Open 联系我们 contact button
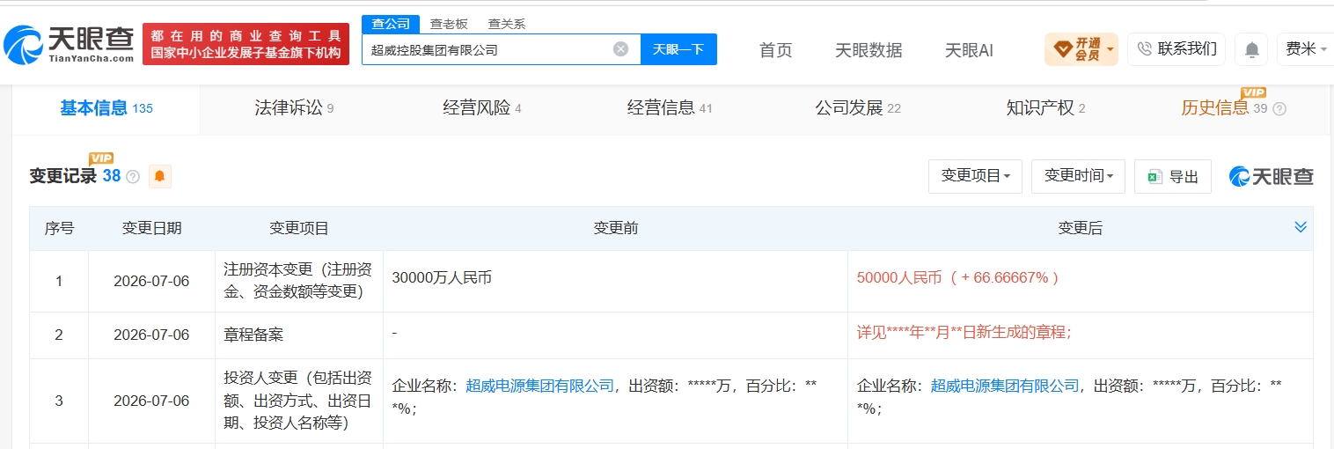Image resolution: width=1334 pixels, height=449 pixels. point(1176,49)
